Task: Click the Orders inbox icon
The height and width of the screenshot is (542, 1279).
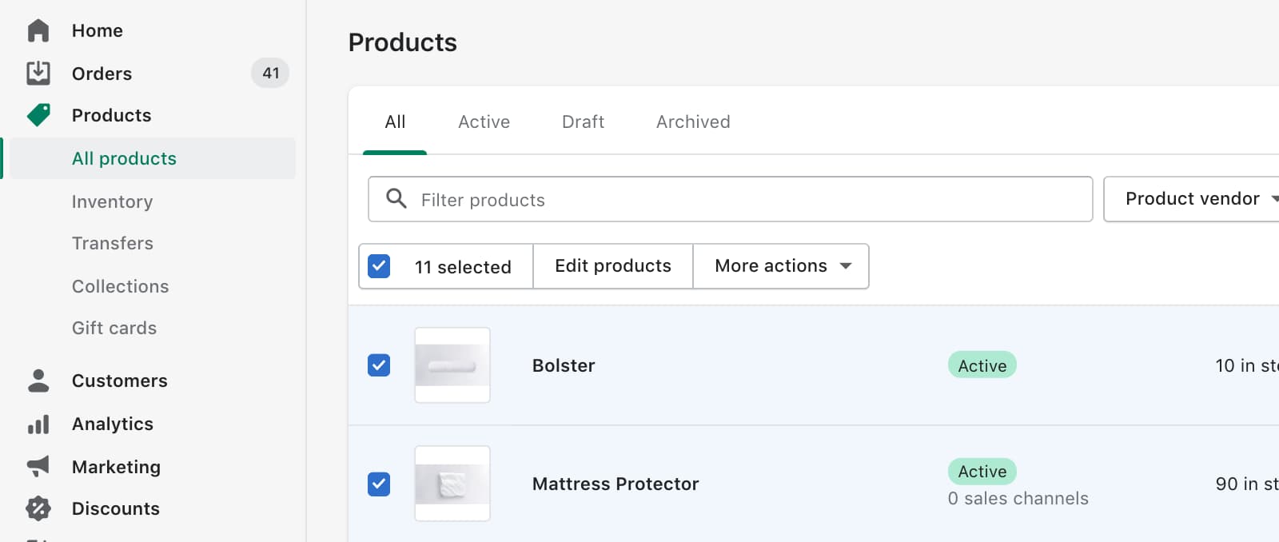Action: 38,74
